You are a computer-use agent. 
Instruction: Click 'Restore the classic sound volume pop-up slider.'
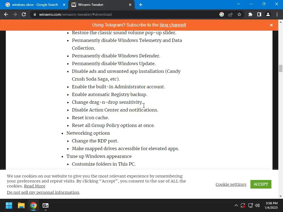(x=124, y=33)
